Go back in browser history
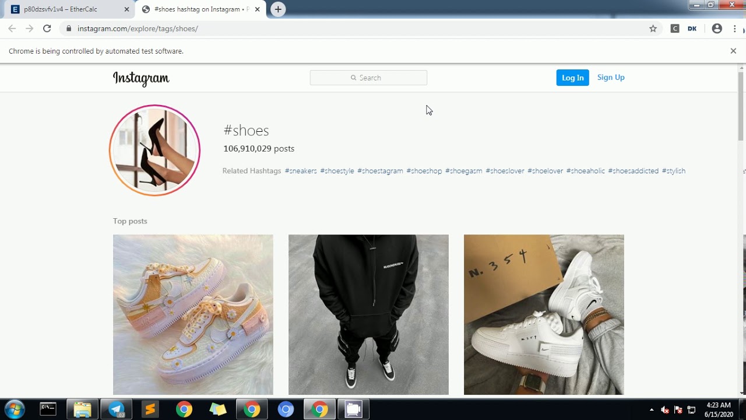 pyautogui.click(x=12, y=29)
